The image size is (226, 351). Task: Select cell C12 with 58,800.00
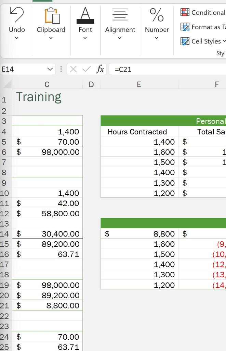47,213
